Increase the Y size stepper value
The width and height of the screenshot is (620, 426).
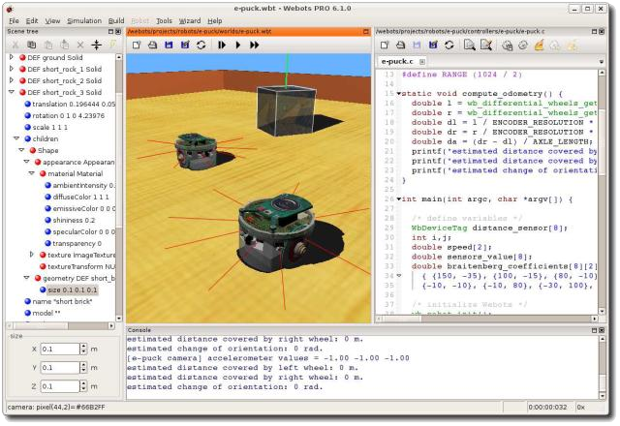click(x=83, y=364)
